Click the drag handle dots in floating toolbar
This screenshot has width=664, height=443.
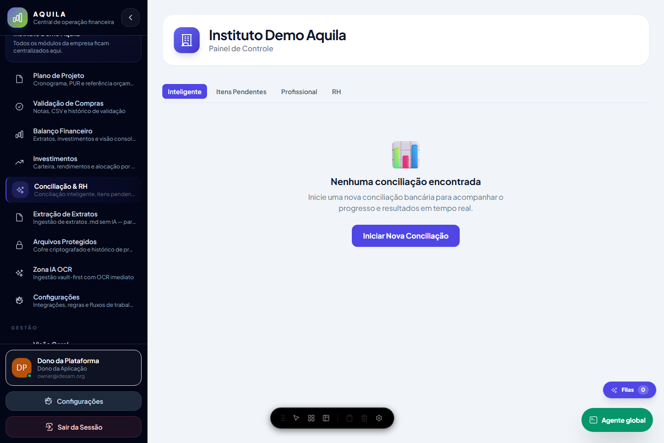(x=283, y=418)
